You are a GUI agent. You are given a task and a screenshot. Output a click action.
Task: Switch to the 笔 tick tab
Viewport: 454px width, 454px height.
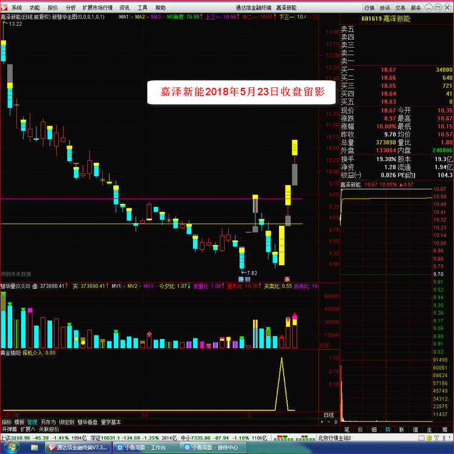[x=347, y=430]
